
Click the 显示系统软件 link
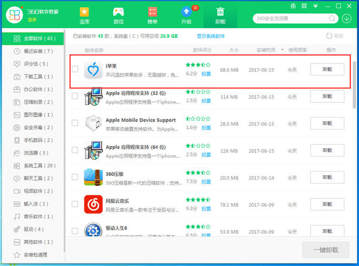(x=211, y=36)
